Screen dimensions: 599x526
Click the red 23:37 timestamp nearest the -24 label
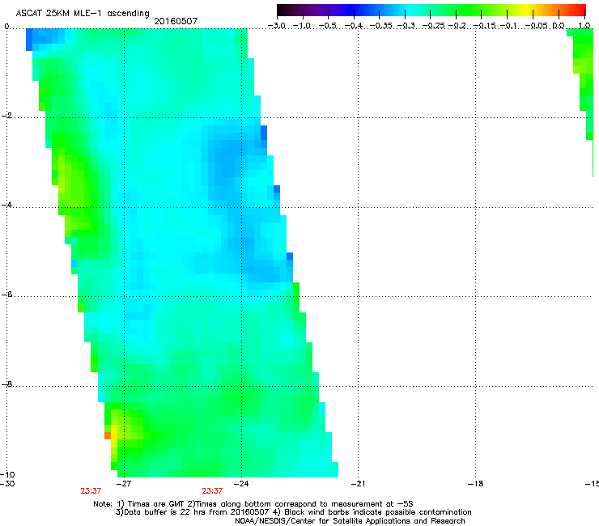click(212, 491)
